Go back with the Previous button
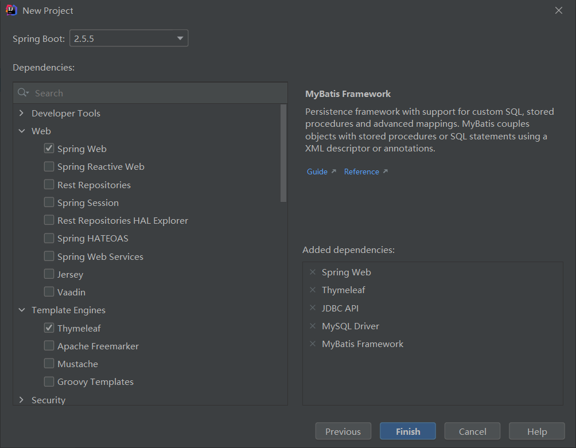The height and width of the screenshot is (448, 576). (343, 431)
